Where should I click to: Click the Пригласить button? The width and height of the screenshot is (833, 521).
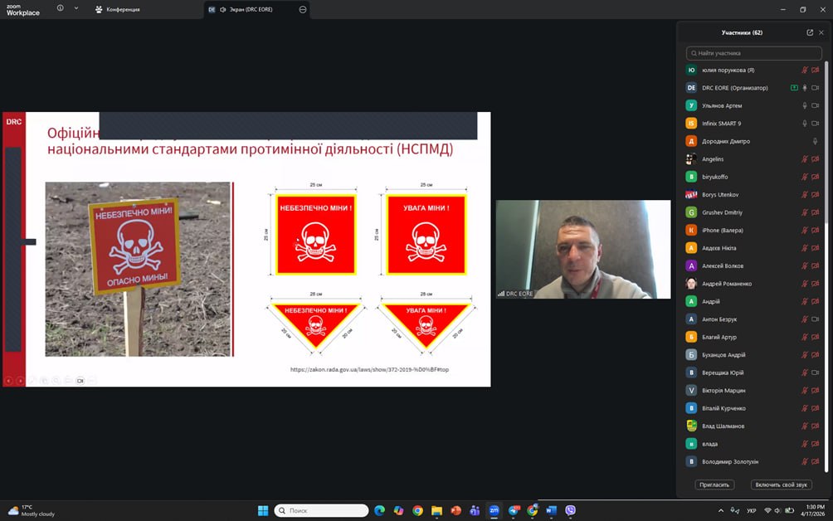(714, 484)
